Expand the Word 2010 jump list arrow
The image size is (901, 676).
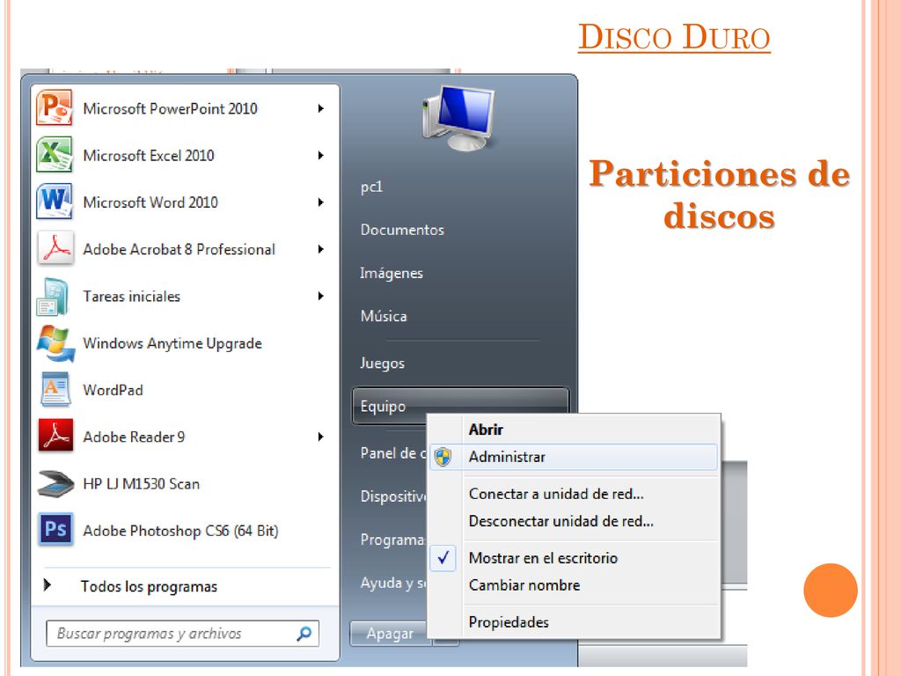[x=320, y=202]
